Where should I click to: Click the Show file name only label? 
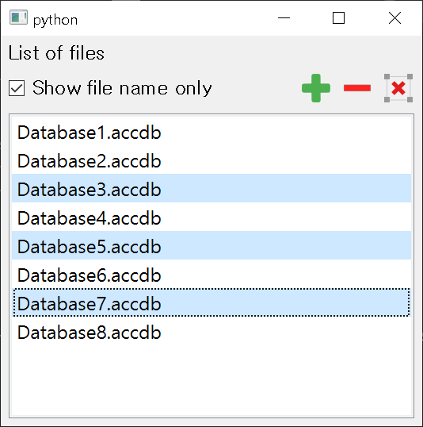[122, 88]
